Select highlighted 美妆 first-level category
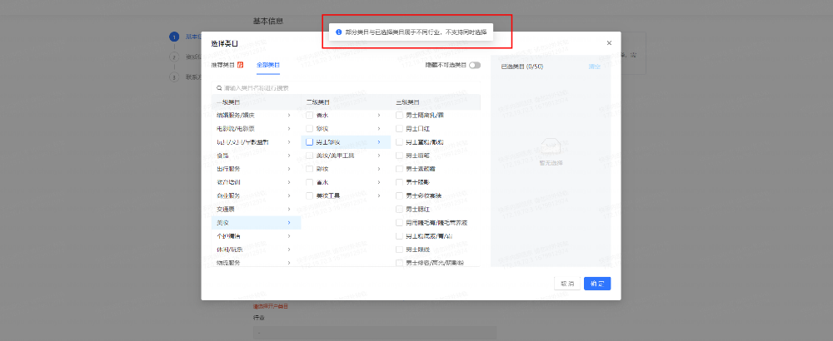The height and width of the screenshot is (341, 833). [256, 223]
